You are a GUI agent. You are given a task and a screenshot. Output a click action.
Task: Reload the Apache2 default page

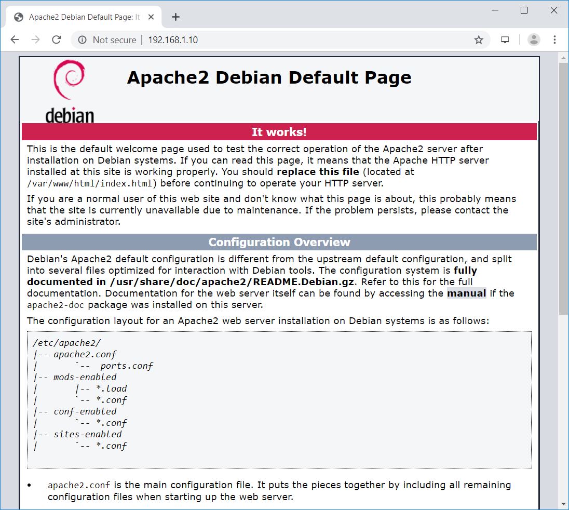tap(57, 39)
